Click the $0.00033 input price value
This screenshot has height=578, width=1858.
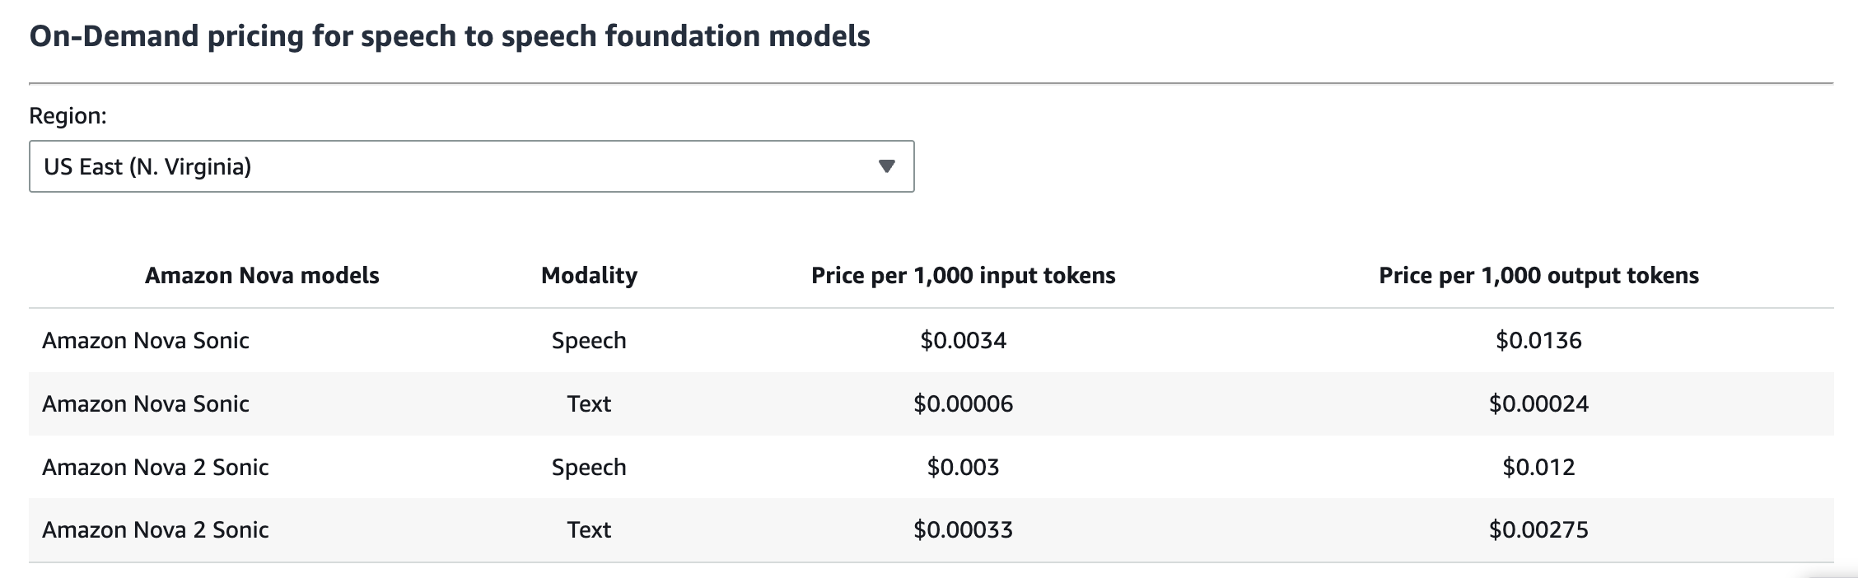point(963,529)
